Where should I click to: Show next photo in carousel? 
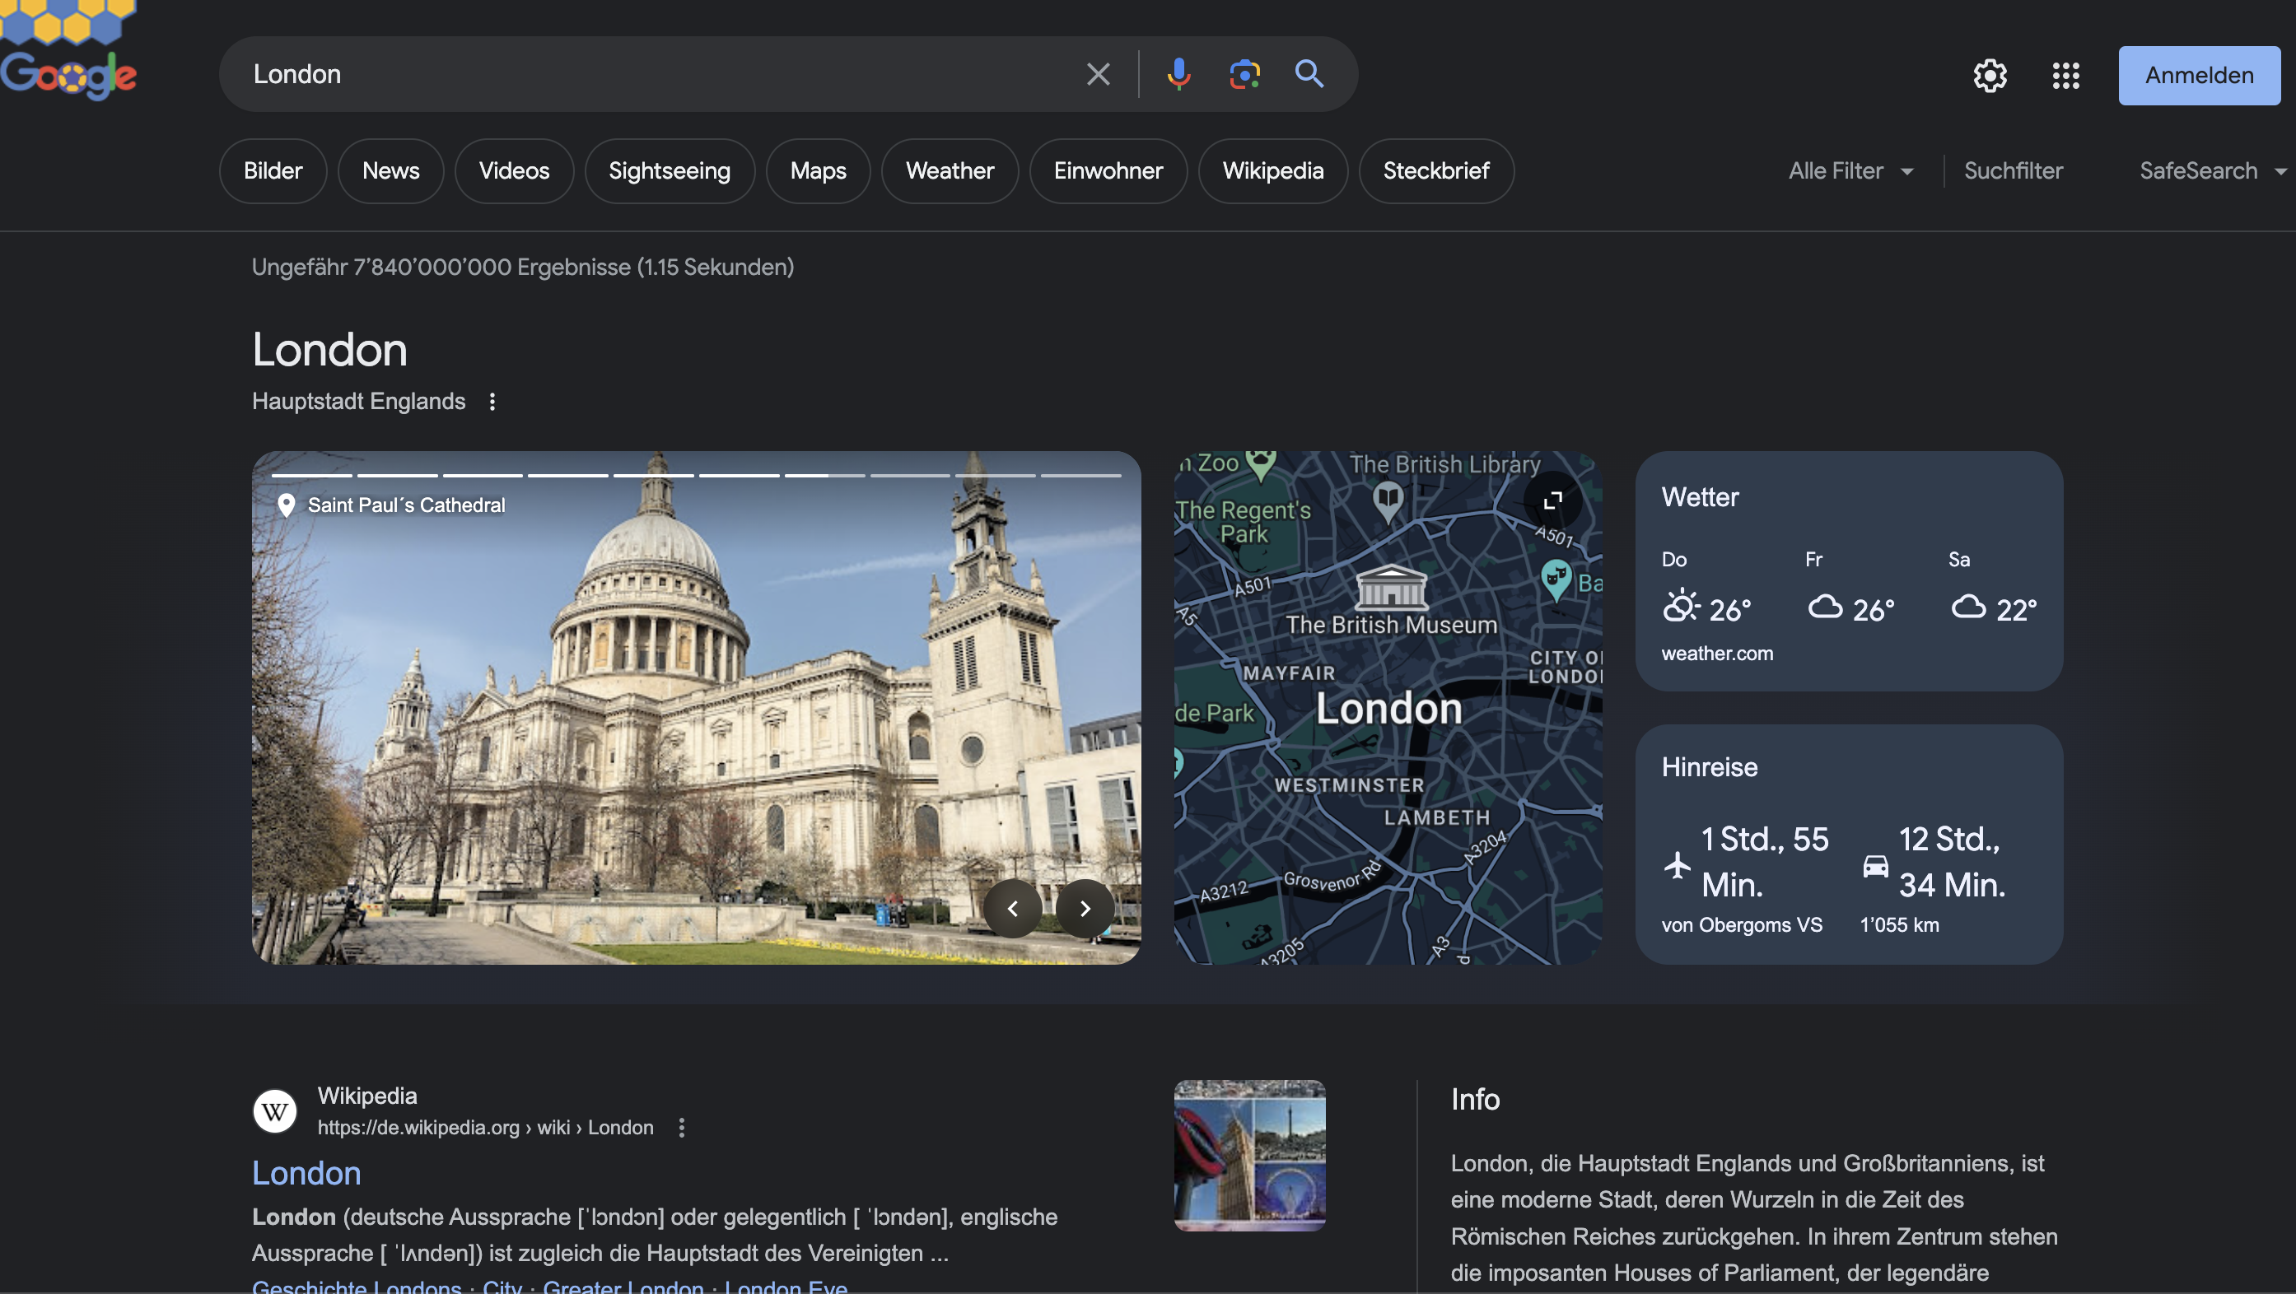pyautogui.click(x=1085, y=908)
